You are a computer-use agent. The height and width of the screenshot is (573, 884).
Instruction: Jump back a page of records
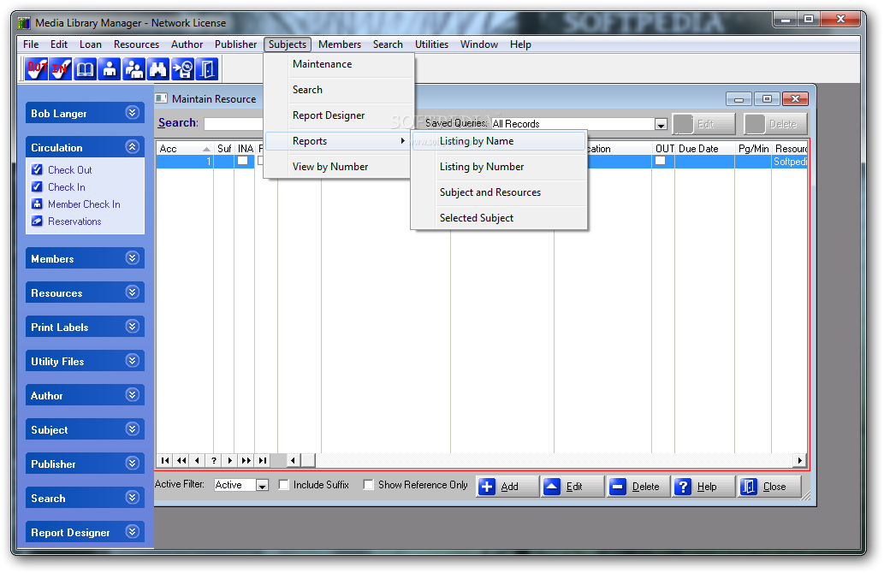[x=181, y=460]
